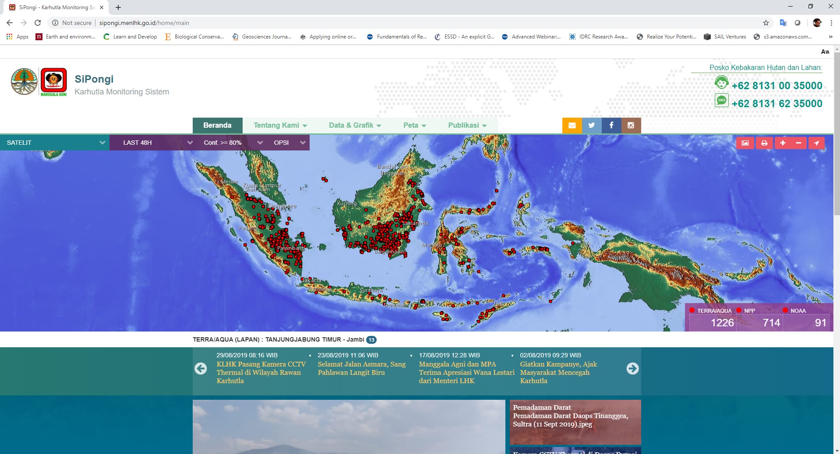Click the Pemadaman Darat photo thumbnail
Screen dimensions: 840x454
click(575, 422)
